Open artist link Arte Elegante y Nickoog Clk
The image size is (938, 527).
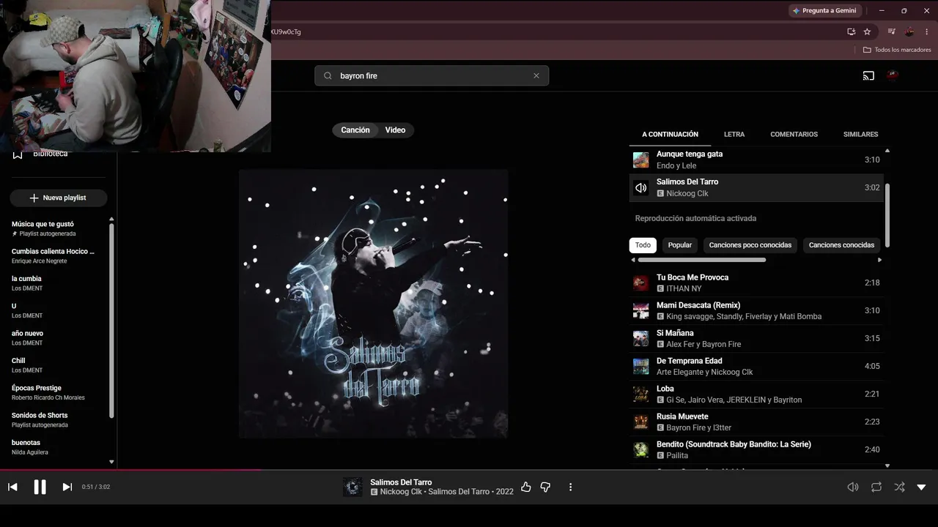705,373
